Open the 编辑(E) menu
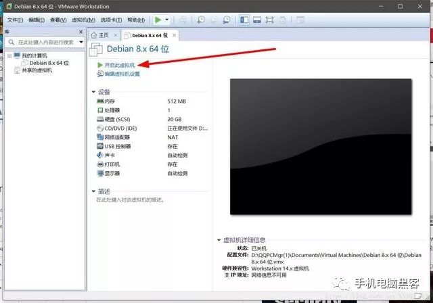 coord(37,20)
